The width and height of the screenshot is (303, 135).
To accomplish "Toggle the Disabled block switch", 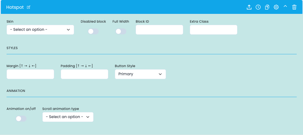I will (x=93, y=31).
